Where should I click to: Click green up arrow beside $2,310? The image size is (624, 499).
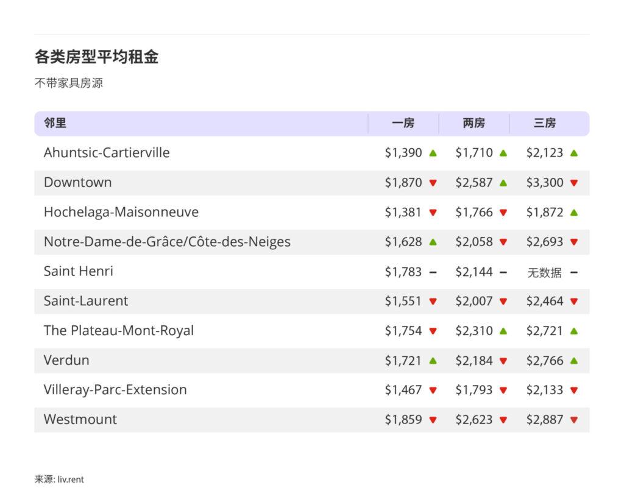coord(503,331)
